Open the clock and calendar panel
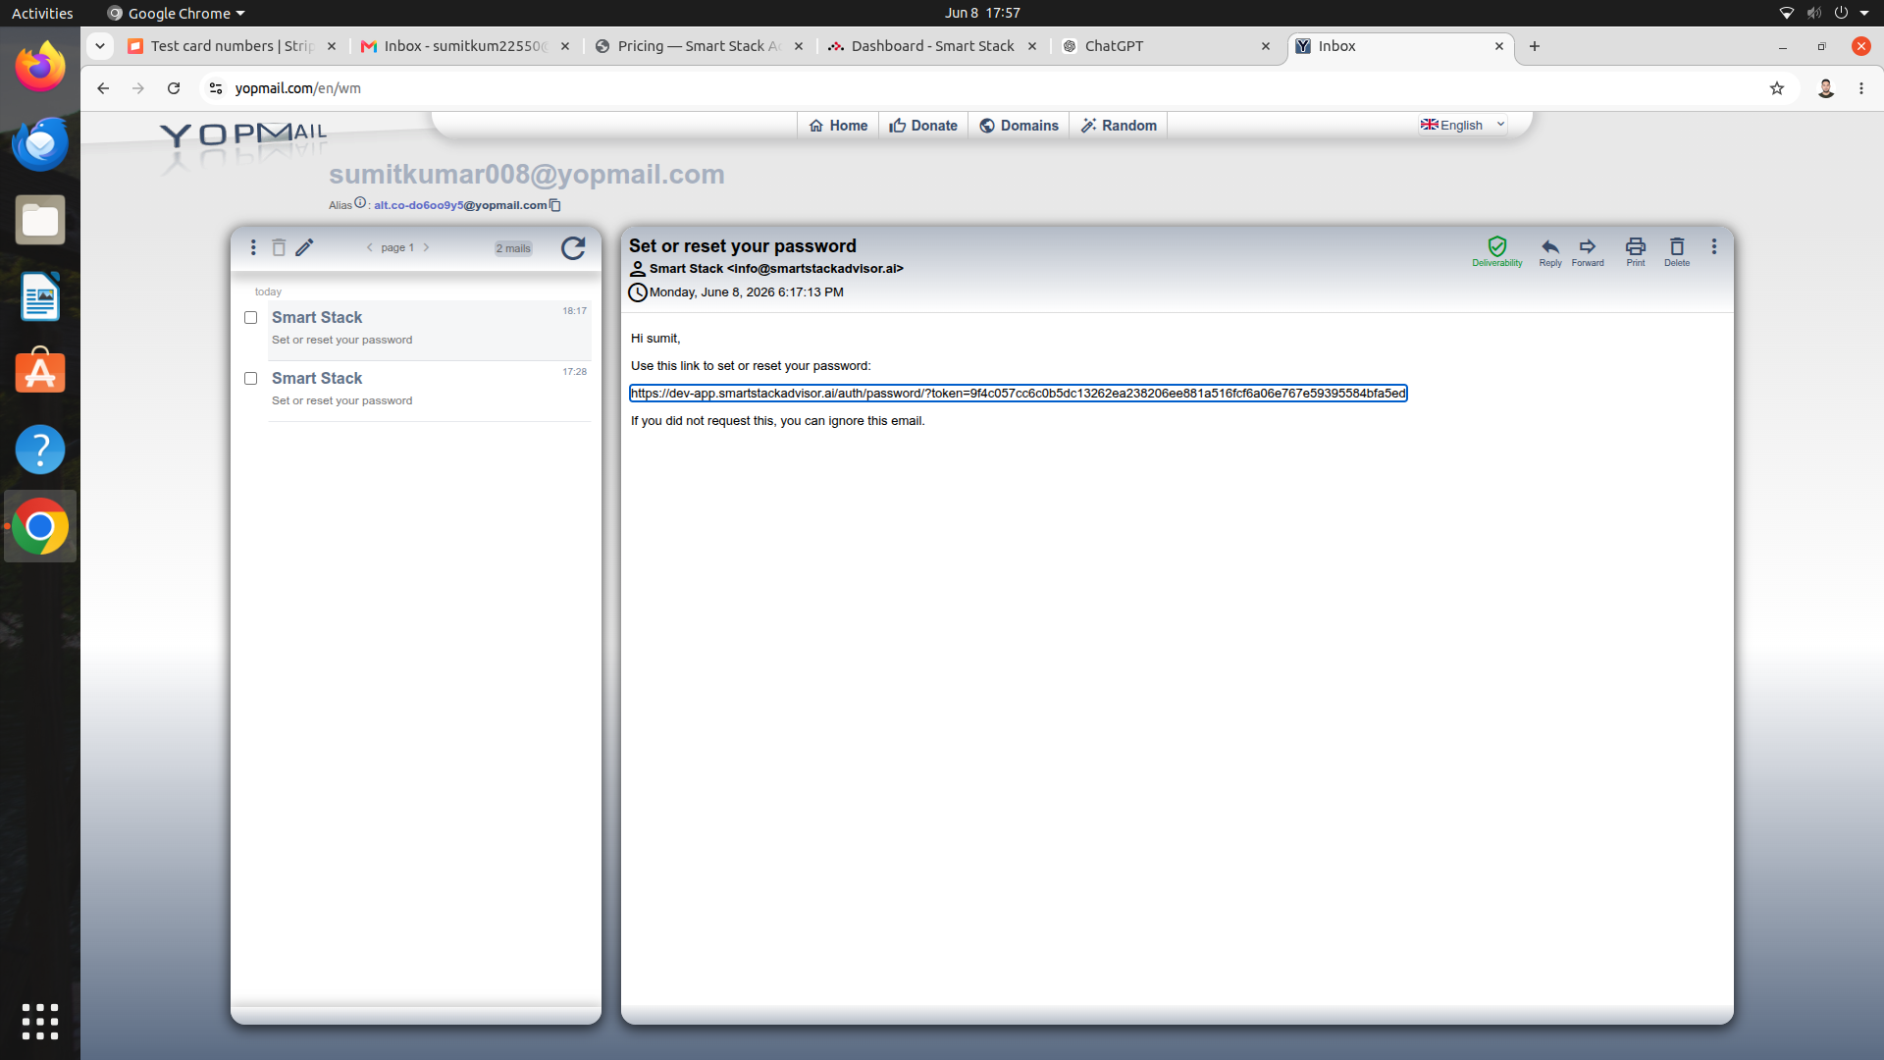The width and height of the screenshot is (1884, 1060). tap(982, 14)
